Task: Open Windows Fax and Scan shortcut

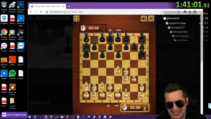Action: coord(13,7)
